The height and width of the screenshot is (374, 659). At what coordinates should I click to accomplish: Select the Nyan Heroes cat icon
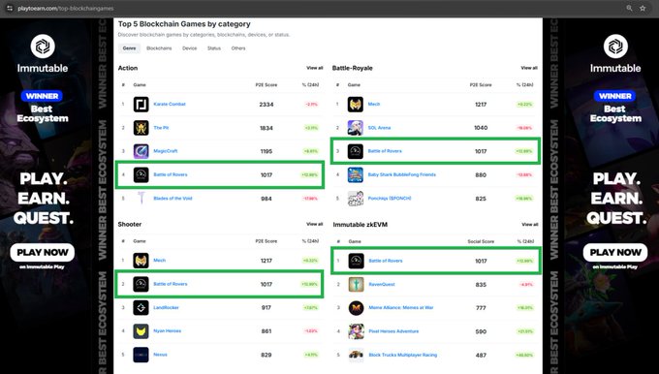[141, 331]
